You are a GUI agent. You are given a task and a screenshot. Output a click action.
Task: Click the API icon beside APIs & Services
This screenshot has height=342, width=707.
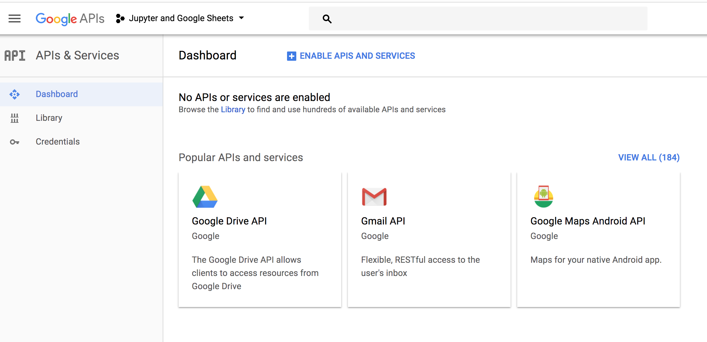point(15,56)
